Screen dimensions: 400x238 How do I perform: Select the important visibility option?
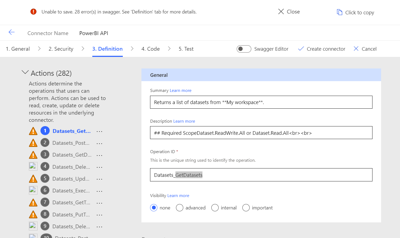coord(246,208)
